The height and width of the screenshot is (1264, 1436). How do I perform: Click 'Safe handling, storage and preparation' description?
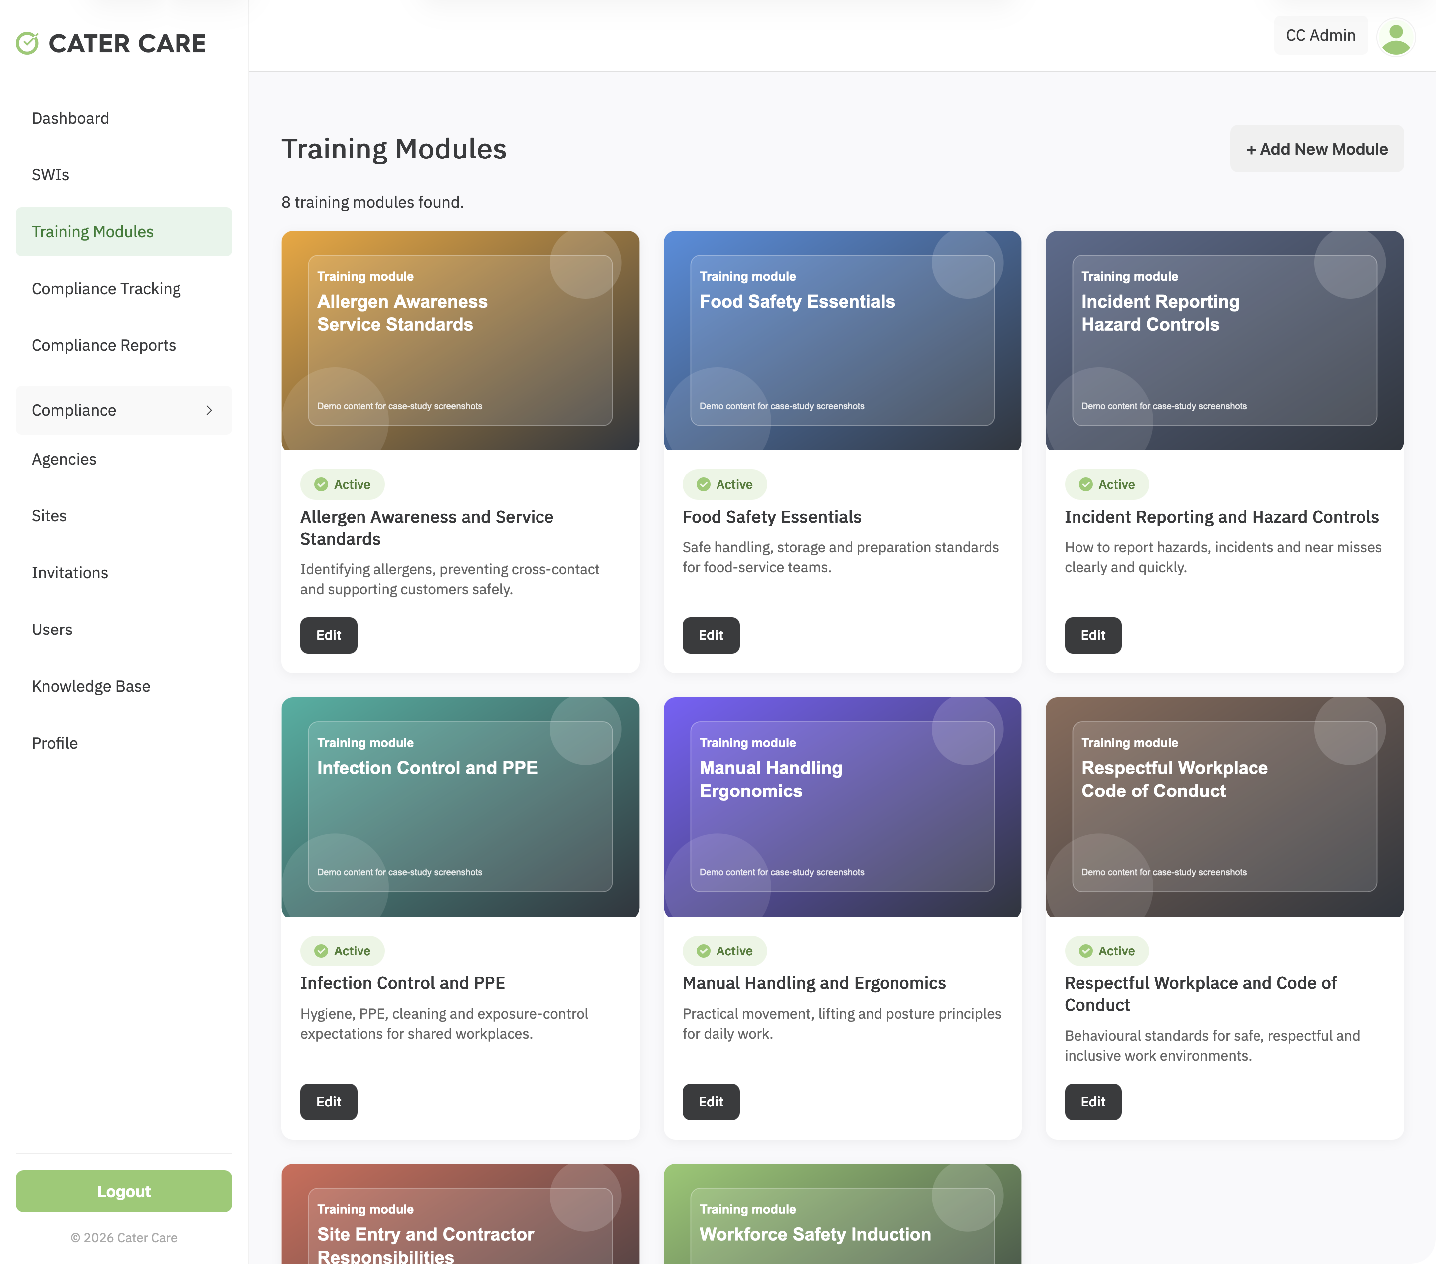point(841,557)
